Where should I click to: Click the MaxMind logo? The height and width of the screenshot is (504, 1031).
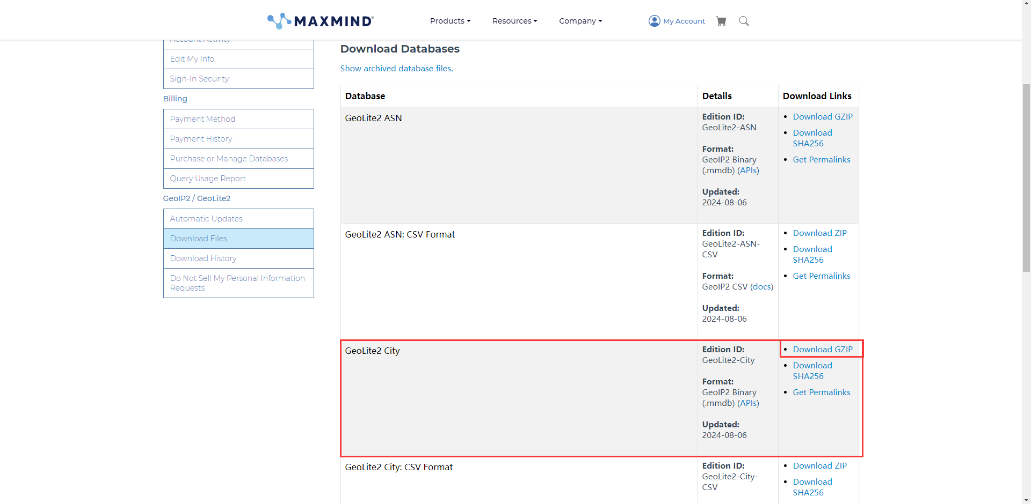(321, 21)
